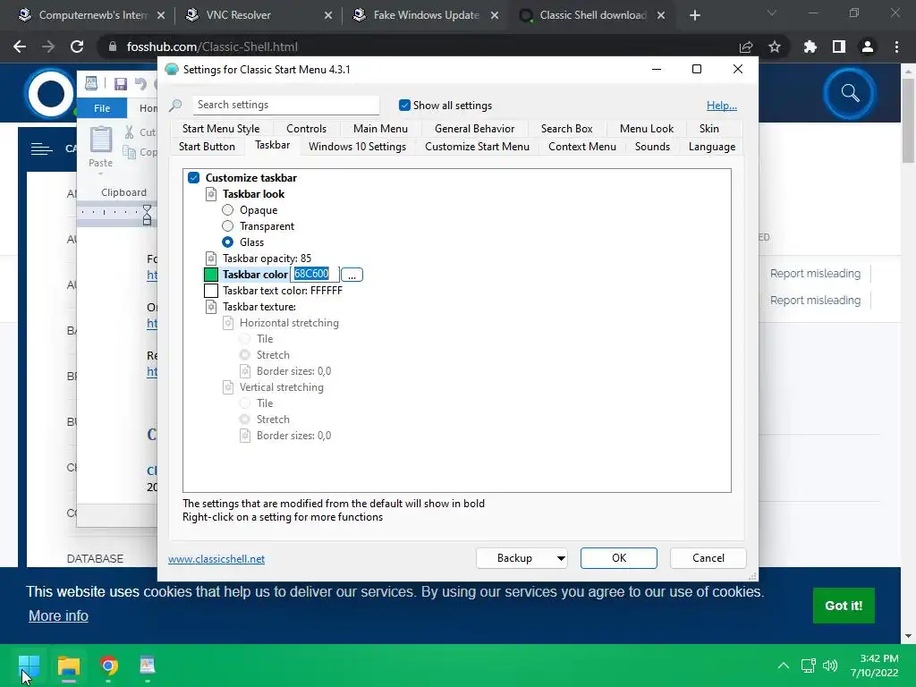Open a new Chrome tab with plus
Screen dimensions: 916x687
pyautogui.click(x=694, y=15)
